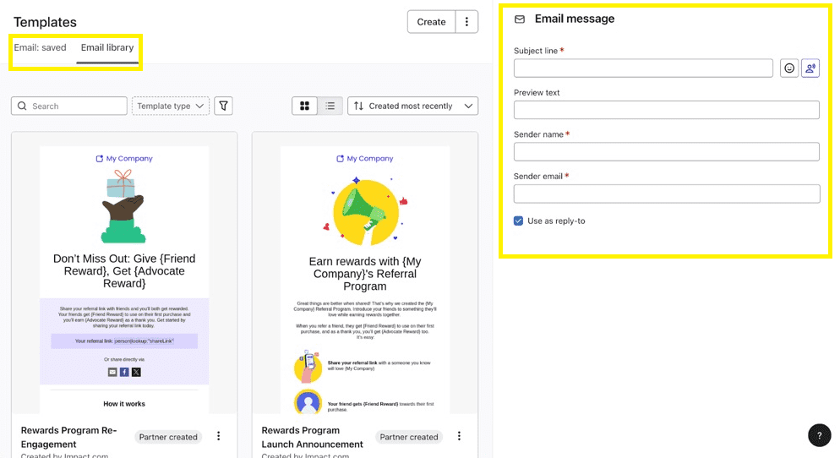
Task: Open the Rewards Program Launch Announcement template preview
Action: tap(365, 280)
